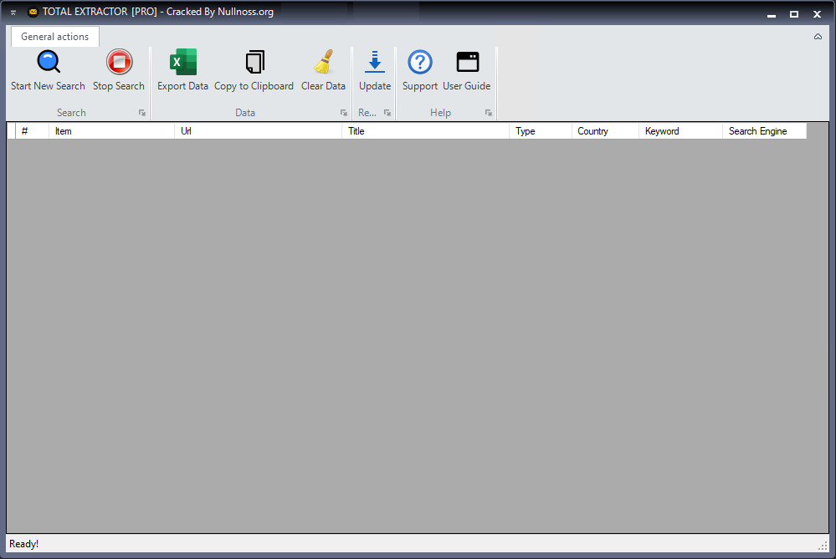The image size is (836, 559).
Task: Sort by the # column header
Action: [32, 131]
